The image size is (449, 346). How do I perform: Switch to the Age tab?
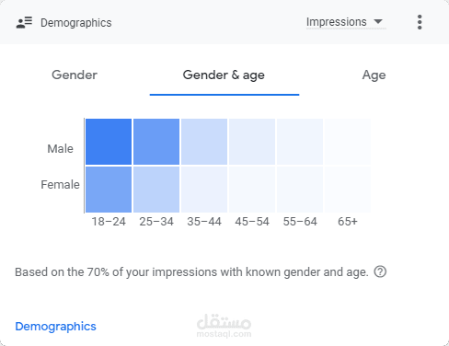pos(374,75)
